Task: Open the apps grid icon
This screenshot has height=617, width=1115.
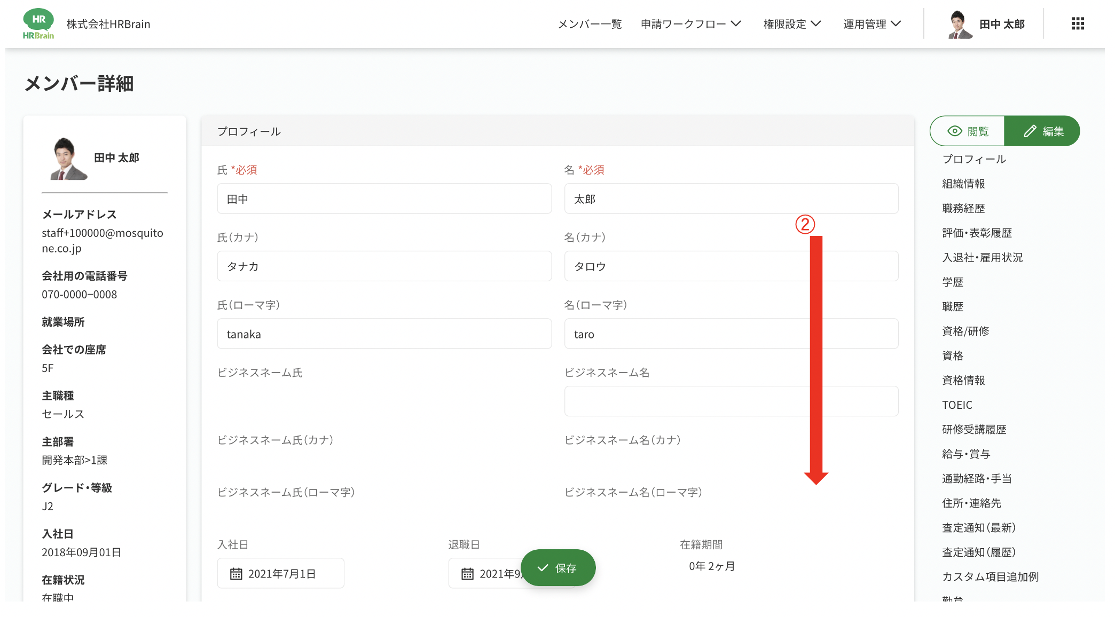Action: [x=1078, y=23]
